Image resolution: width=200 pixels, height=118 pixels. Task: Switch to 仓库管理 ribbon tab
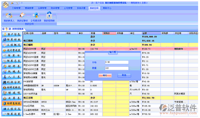[42, 8]
